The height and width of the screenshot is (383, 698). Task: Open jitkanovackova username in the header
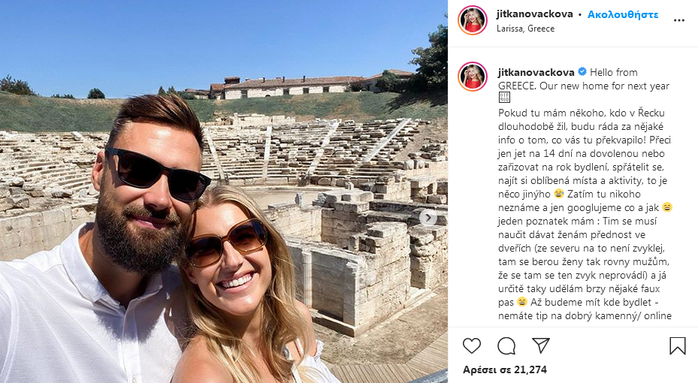(x=535, y=14)
